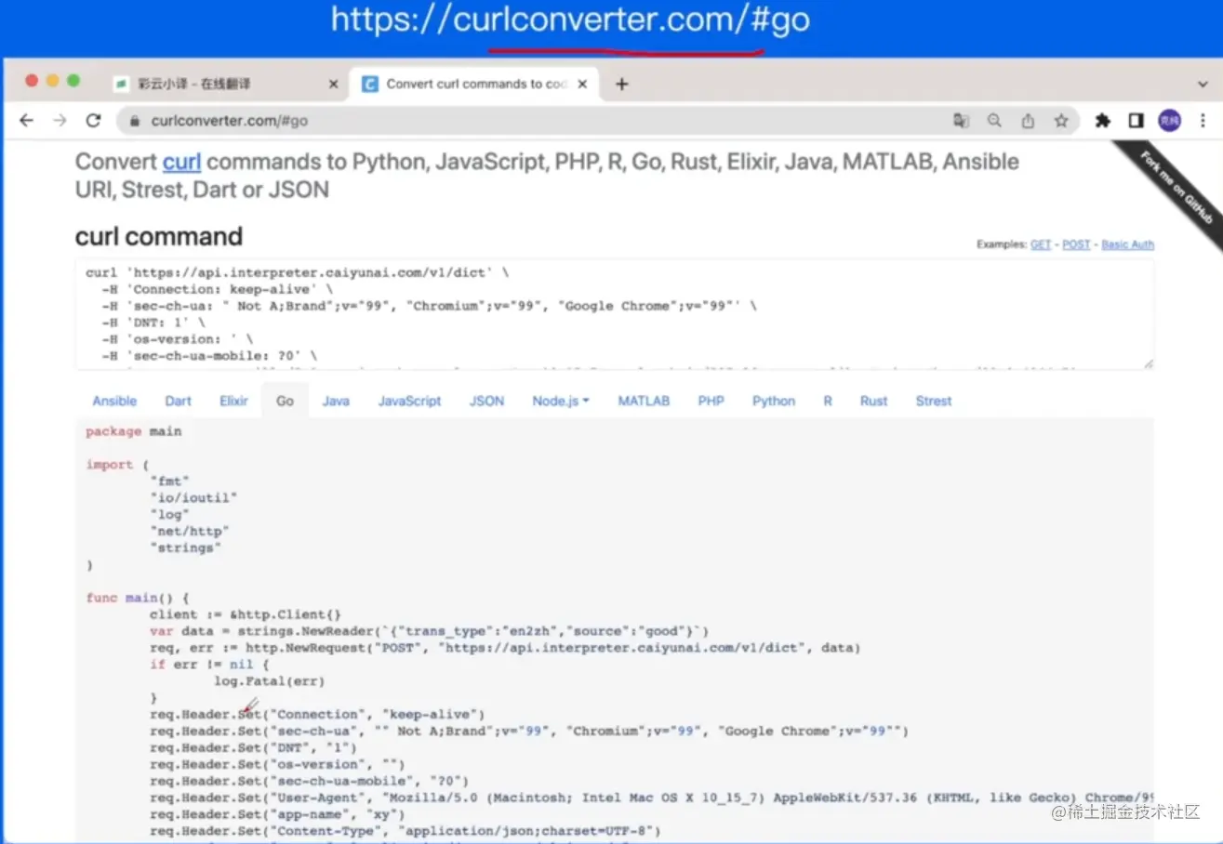Select the Python language tab
Viewport: 1223px width, 844px height.
[774, 401]
